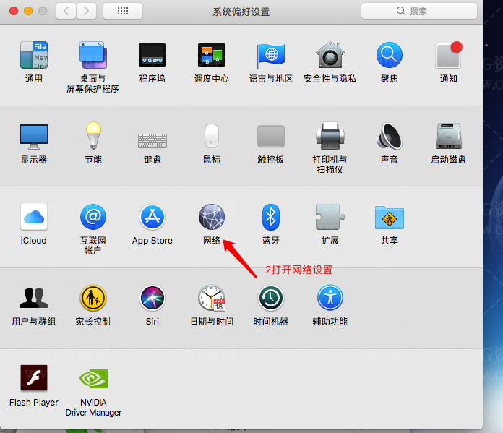Screen dimensions: 503x433
Task: Click the show-all grid button
Action: click(123, 12)
